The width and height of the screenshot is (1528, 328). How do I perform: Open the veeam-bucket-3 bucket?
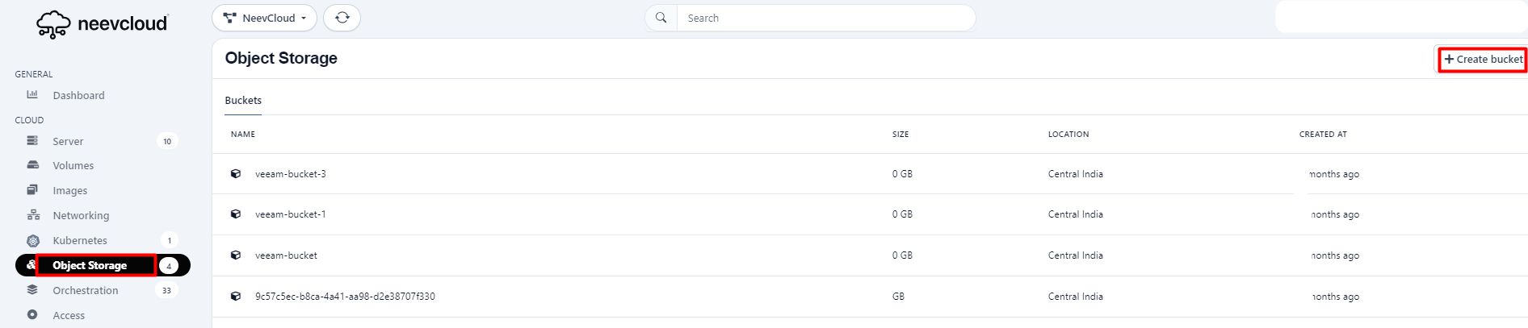tap(290, 174)
